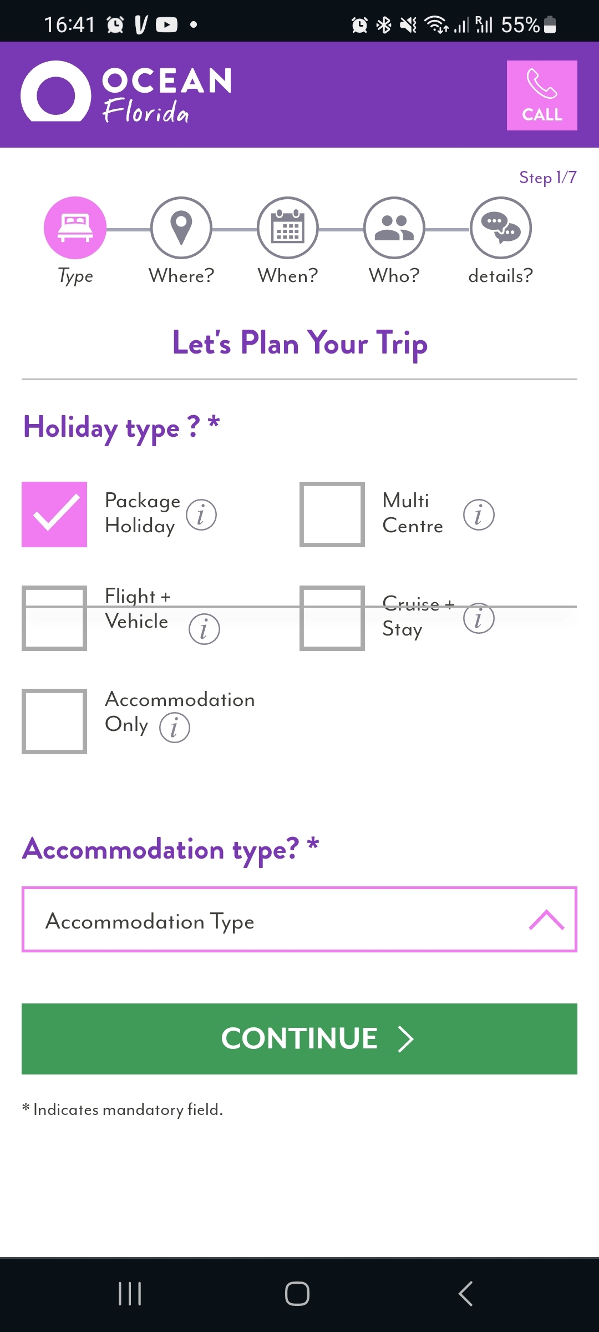Show info for Flight + Vehicle

[204, 629]
